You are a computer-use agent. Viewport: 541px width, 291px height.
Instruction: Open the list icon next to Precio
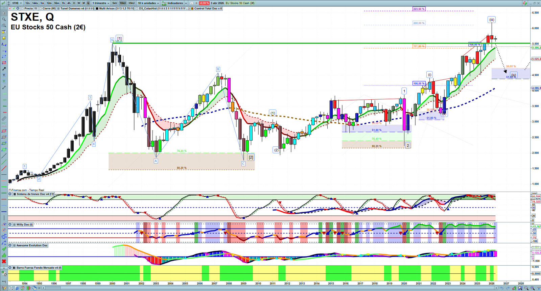pyautogui.click(x=36, y=8)
